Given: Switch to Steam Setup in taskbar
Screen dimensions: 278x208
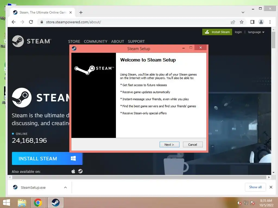Looking at the screenshot, I should (x=55, y=203).
